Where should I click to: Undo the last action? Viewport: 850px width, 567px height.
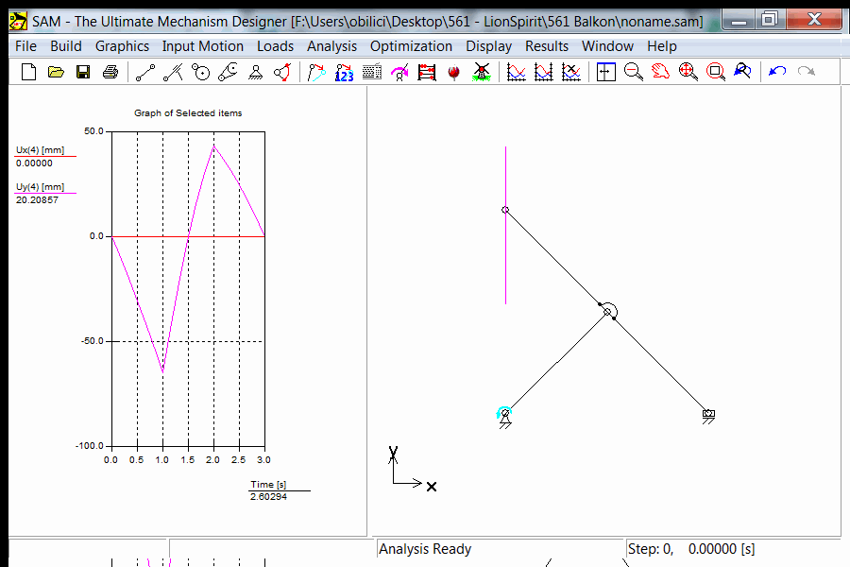(777, 72)
